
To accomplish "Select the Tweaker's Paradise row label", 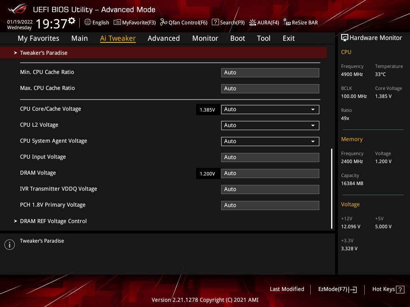I will pyautogui.click(x=44, y=53).
